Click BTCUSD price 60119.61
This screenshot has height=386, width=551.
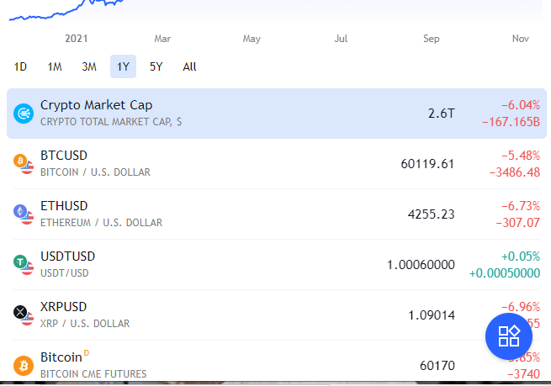(x=427, y=164)
